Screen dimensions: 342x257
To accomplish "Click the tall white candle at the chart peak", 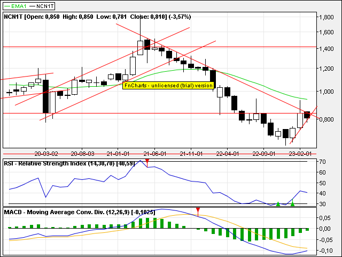I will point(140,48).
